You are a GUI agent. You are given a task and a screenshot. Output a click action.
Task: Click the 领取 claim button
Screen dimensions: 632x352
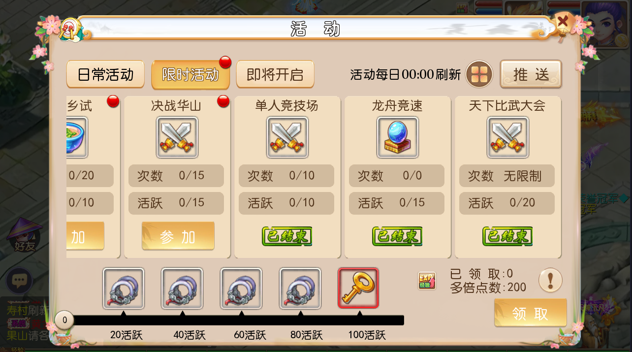[x=531, y=313]
